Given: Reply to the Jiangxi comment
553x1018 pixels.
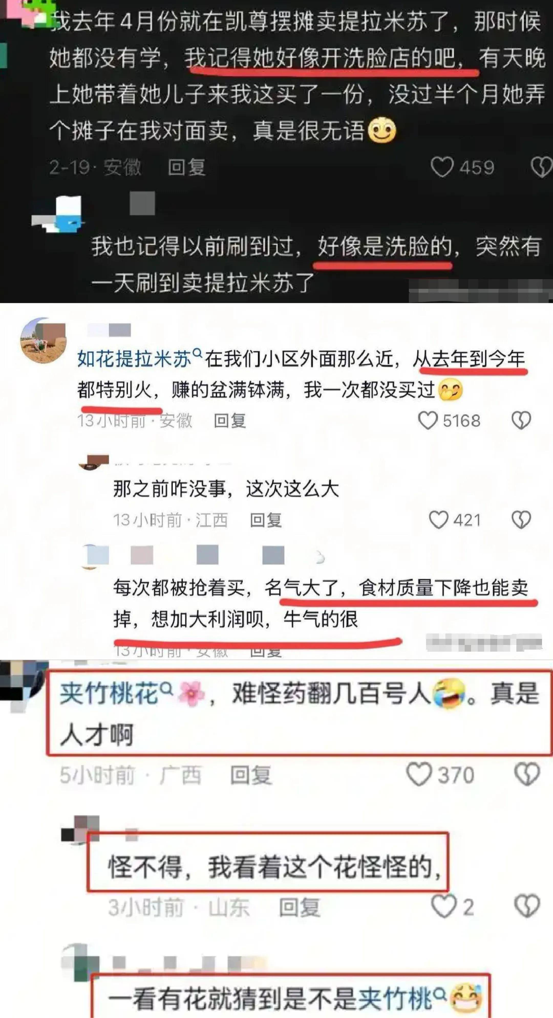Looking at the screenshot, I should (x=265, y=520).
